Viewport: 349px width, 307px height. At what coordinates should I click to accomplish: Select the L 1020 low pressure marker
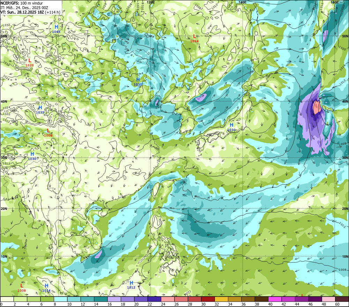click(30, 63)
